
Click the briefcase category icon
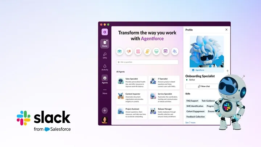(119, 52)
